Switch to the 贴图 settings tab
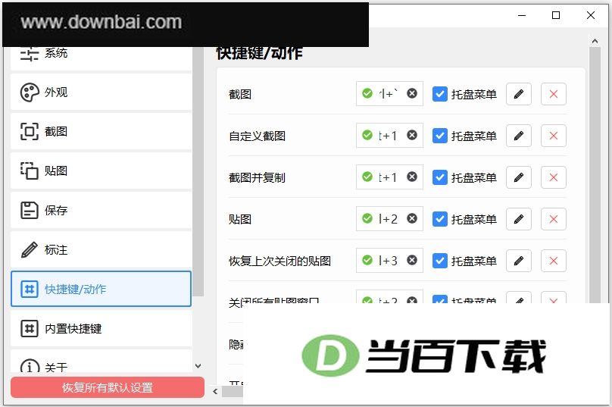The height and width of the screenshot is (407, 612). pyautogui.click(x=101, y=171)
